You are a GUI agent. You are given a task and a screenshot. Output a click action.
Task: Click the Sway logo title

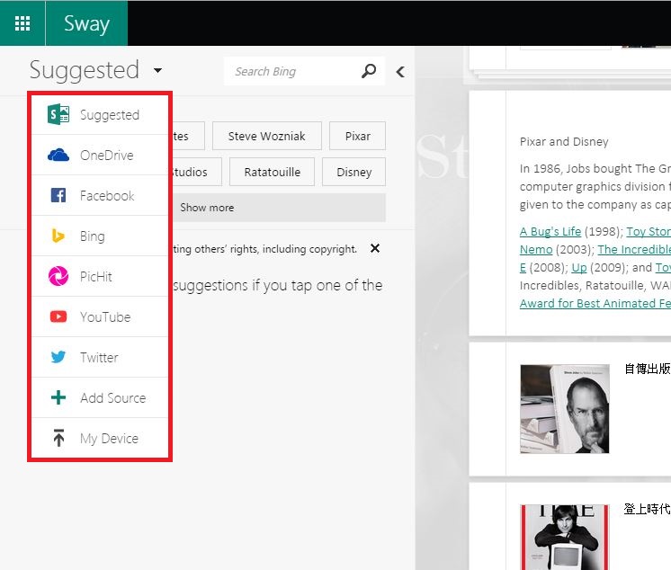tap(87, 23)
